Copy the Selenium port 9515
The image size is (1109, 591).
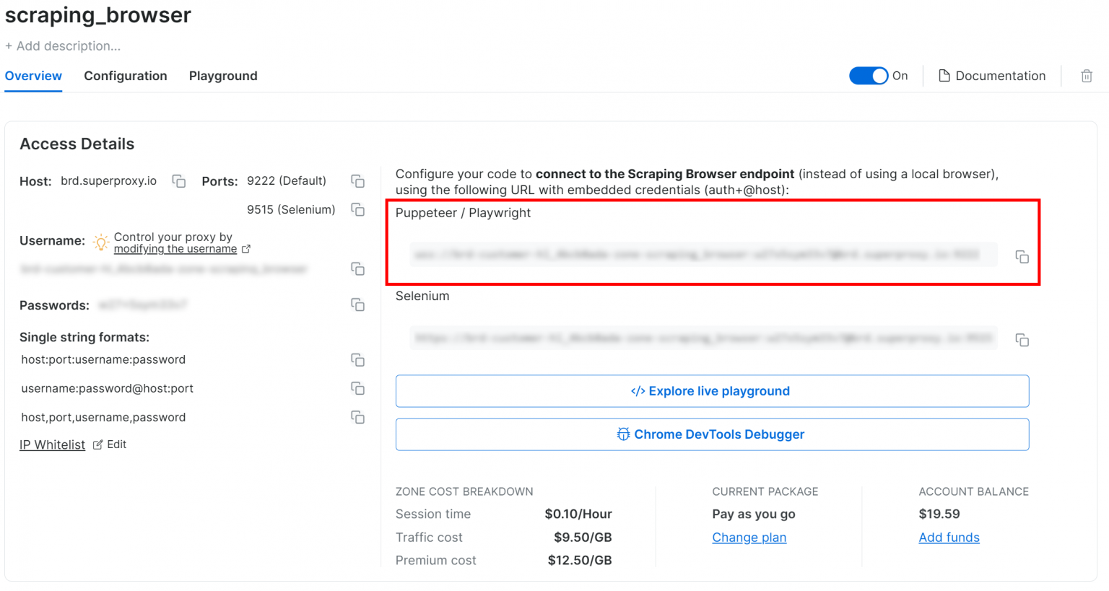(358, 209)
